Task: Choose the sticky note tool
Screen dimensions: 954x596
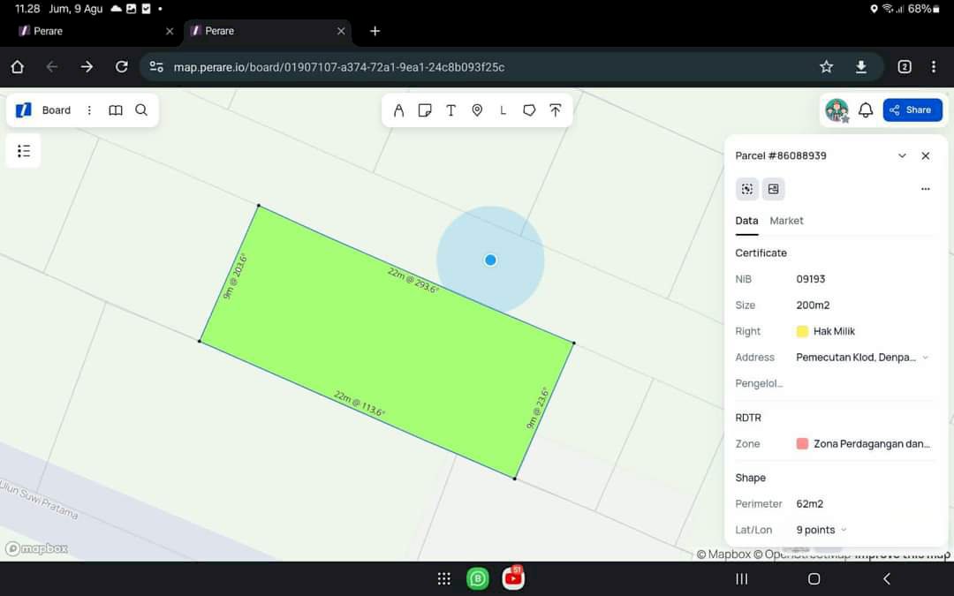Action: 425,110
